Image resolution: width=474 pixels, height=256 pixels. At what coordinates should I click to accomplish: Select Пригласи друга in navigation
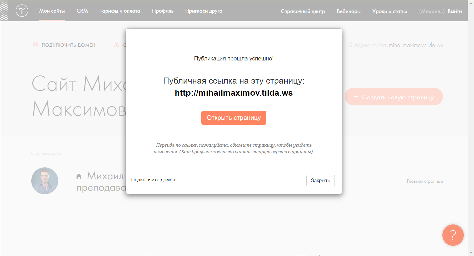click(204, 11)
